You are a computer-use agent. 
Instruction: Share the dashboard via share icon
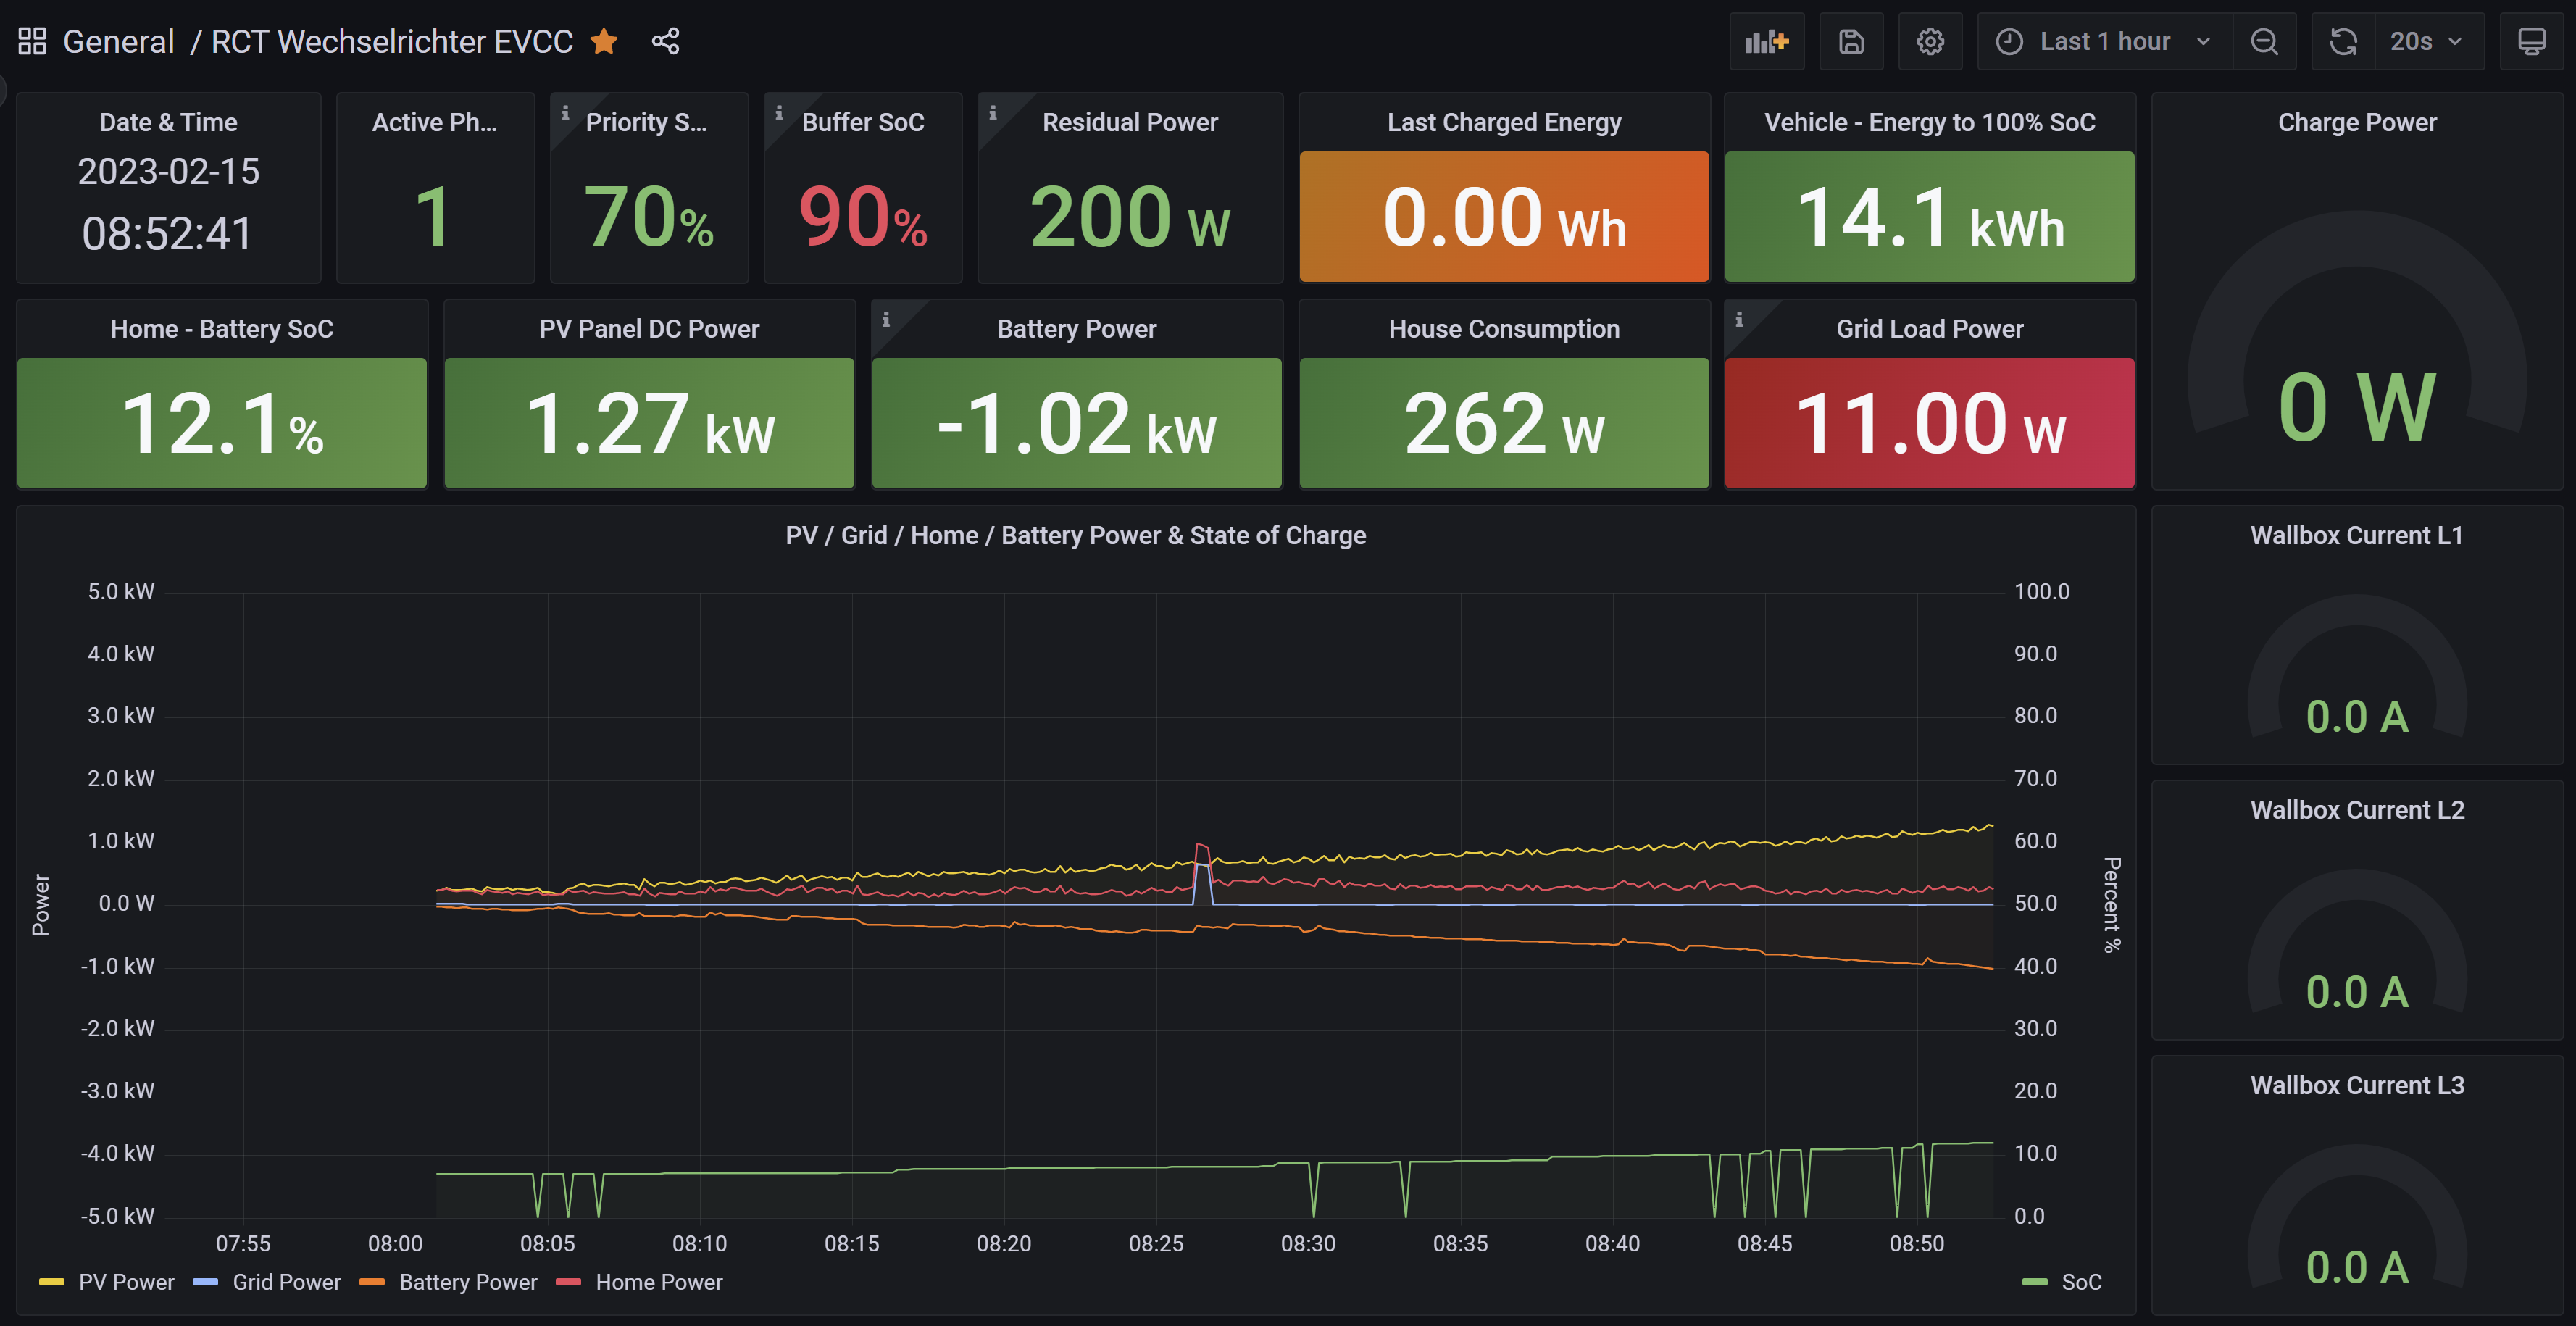pyautogui.click(x=665, y=41)
